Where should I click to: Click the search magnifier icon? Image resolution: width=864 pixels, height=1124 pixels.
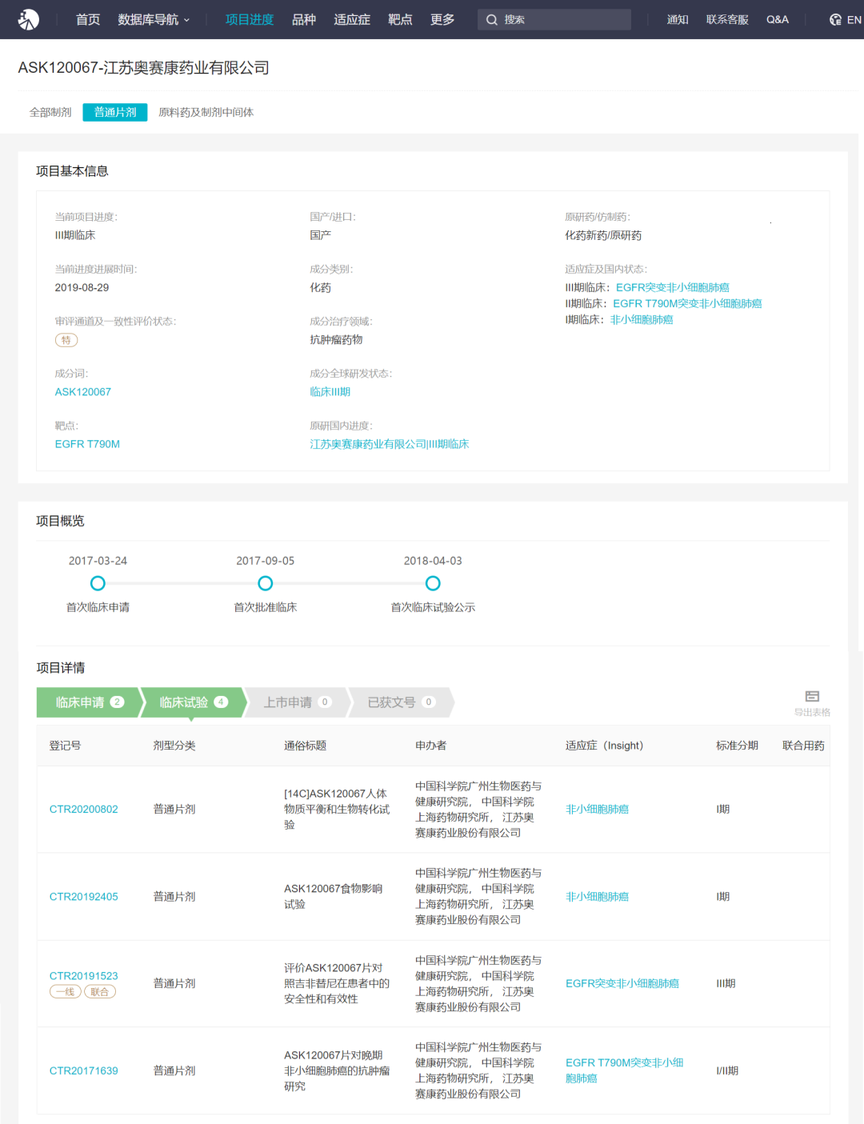(492, 20)
